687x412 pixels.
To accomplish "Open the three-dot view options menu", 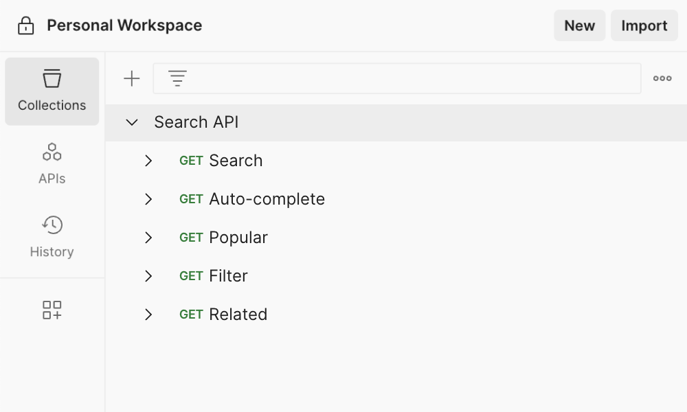I will (x=662, y=79).
